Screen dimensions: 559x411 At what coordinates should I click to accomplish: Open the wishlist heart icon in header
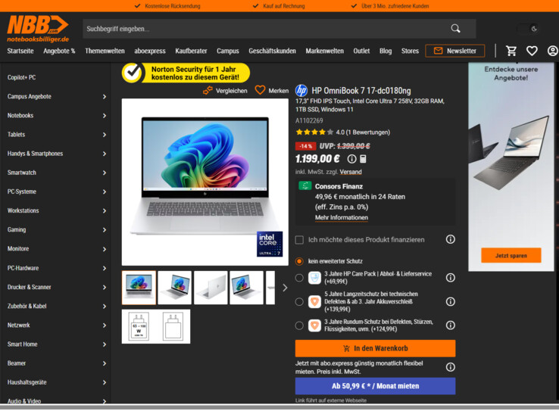[532, 51]
